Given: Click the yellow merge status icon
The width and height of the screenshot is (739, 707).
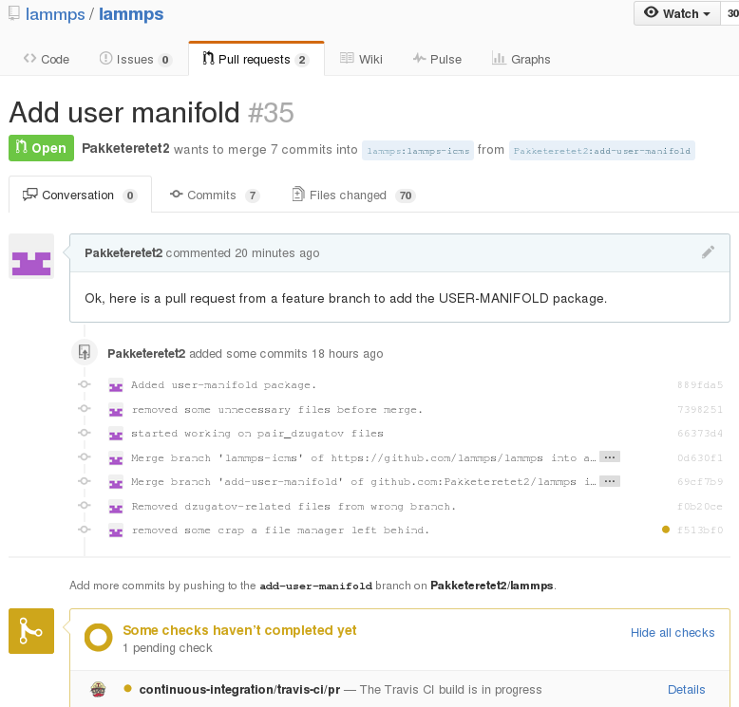Looking at the screenshot, I should 31,631.
